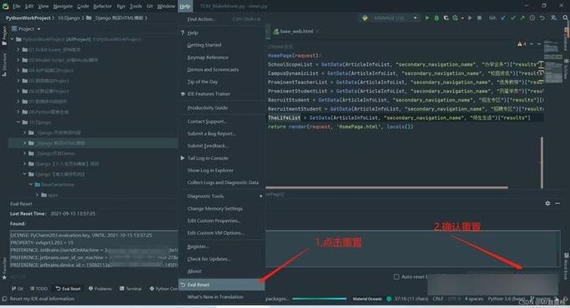570x308 pixels.
Task: Expand the 01.Scikit-Learn folder
Action: (18, 50)
